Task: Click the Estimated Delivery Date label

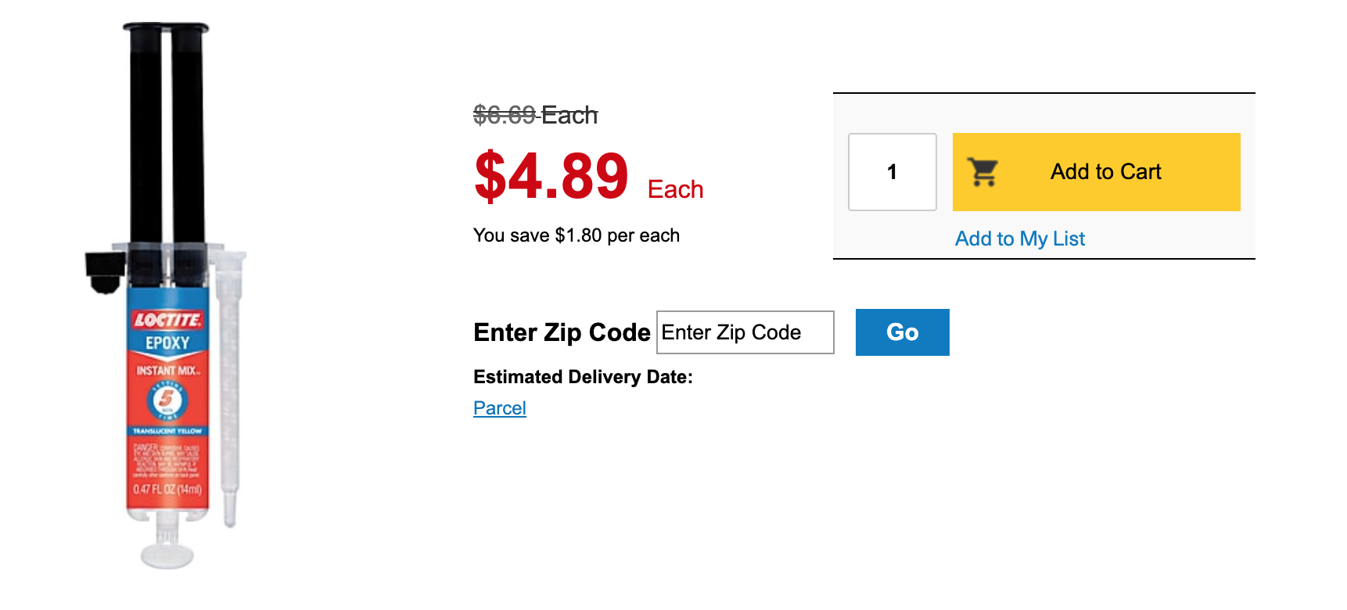Action: pos(583,377)
